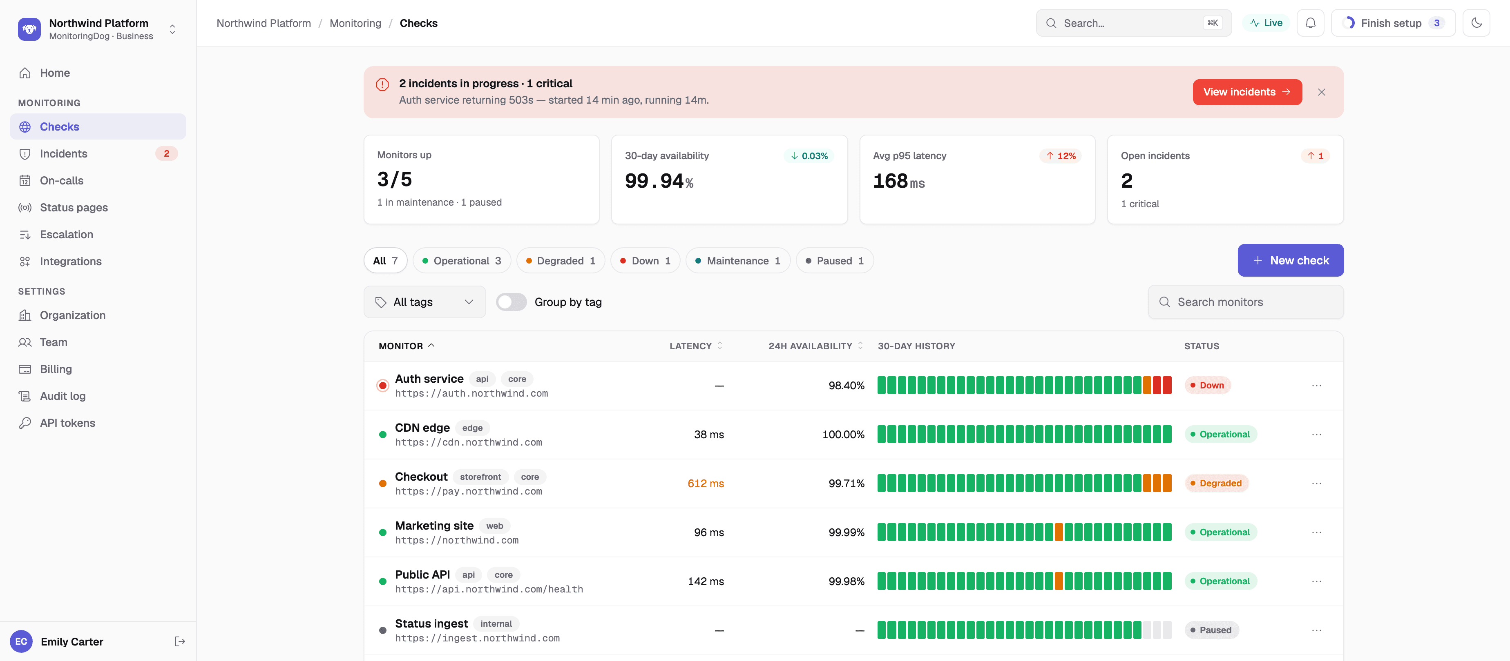Toggle the Live updates indicator

point(1266,23)
